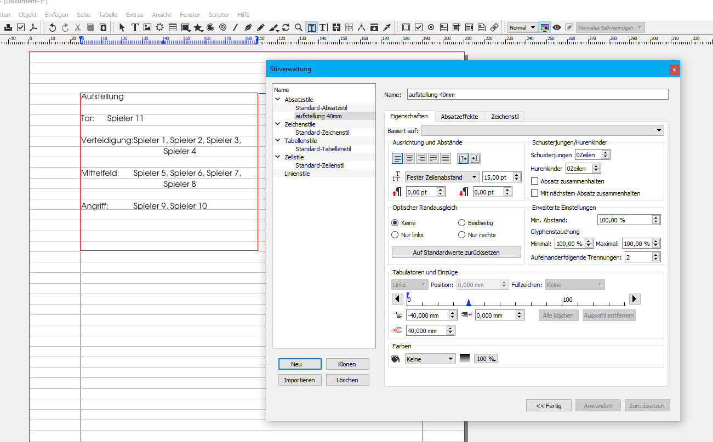Switch to the Absatzeffekte tab
The height and width of the screenshot is (442, 713).
pyautogui.click(x=459, y=117)
